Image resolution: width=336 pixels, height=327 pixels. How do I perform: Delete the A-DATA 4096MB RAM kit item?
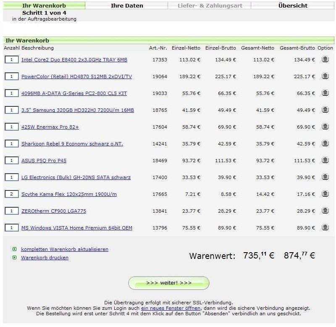tap(325, 93)
